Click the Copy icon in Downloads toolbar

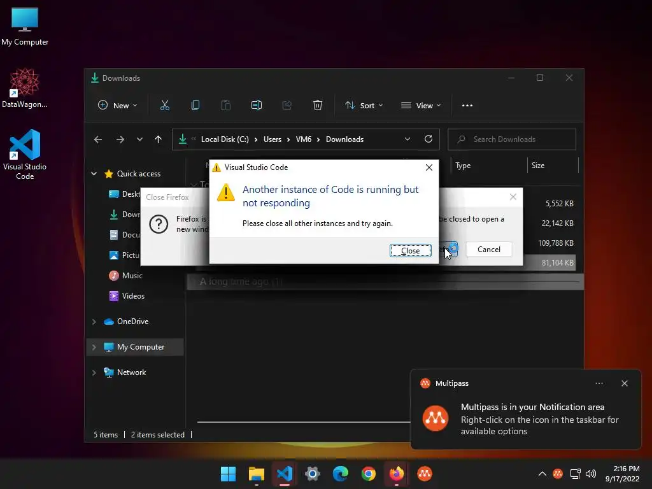coord(195,105)
